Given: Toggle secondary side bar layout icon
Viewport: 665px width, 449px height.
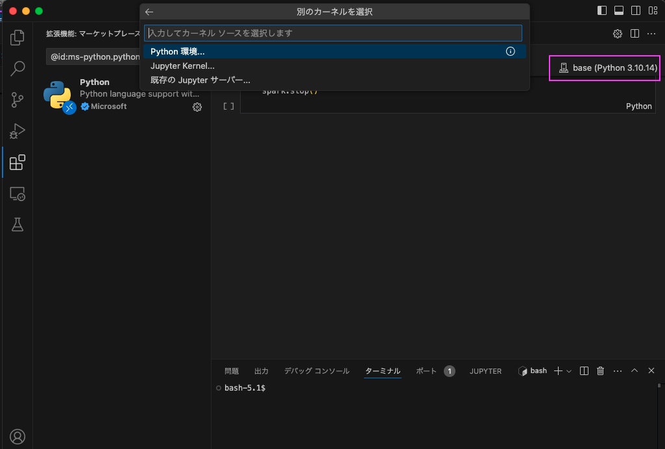Looking at the screenshot, I should pyautogui.click(x=636, y=10).
